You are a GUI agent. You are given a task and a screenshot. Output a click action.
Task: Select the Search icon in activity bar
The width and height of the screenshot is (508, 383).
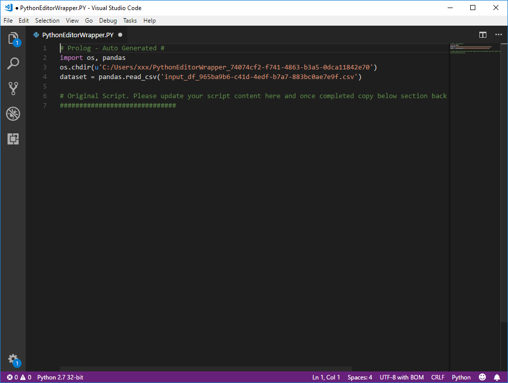tap(13, 63)
